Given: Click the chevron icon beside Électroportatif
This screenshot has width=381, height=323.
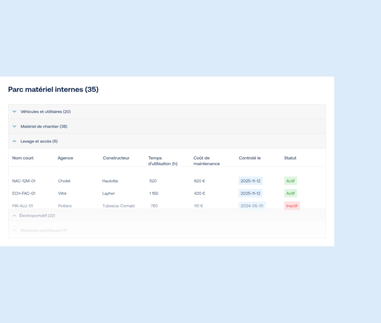Looking at the screenshot, I should coord(14,216).
